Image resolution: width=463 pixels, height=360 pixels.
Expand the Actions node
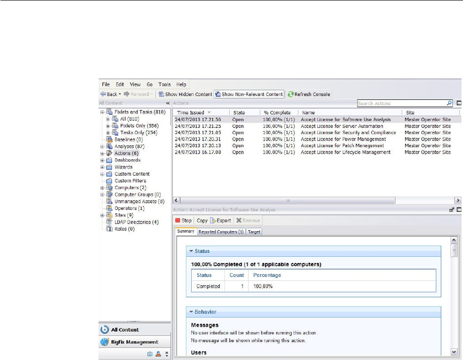[102, 153]
